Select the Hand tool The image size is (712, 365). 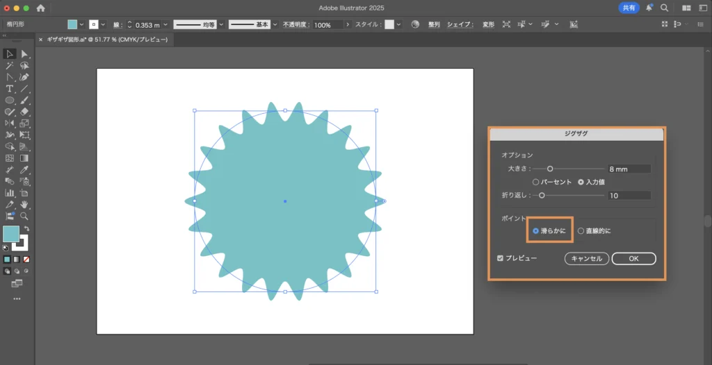[24, 205]
